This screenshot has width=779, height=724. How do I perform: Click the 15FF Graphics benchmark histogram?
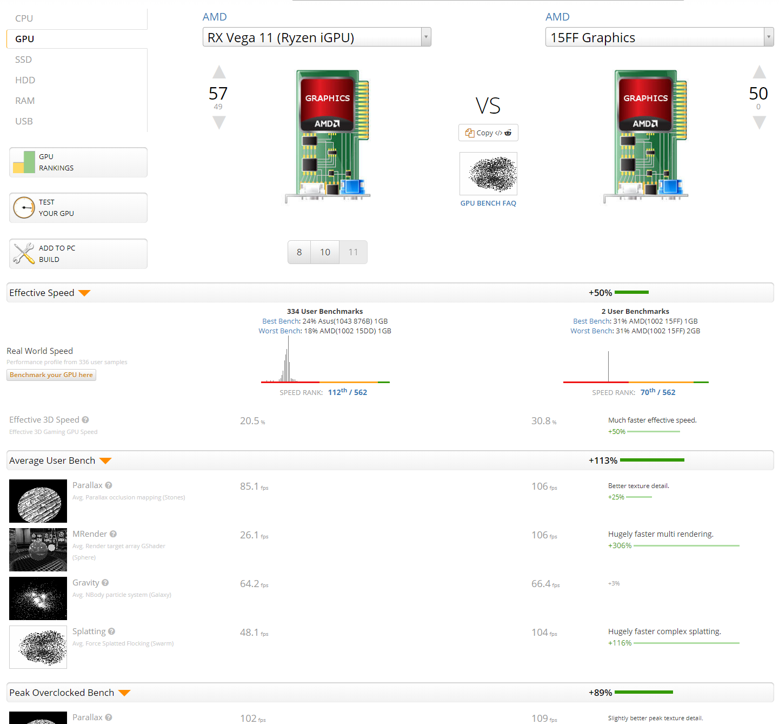tap(636, 367)
